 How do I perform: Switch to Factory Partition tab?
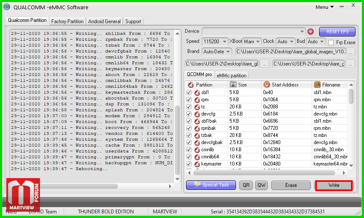[67, 21]
